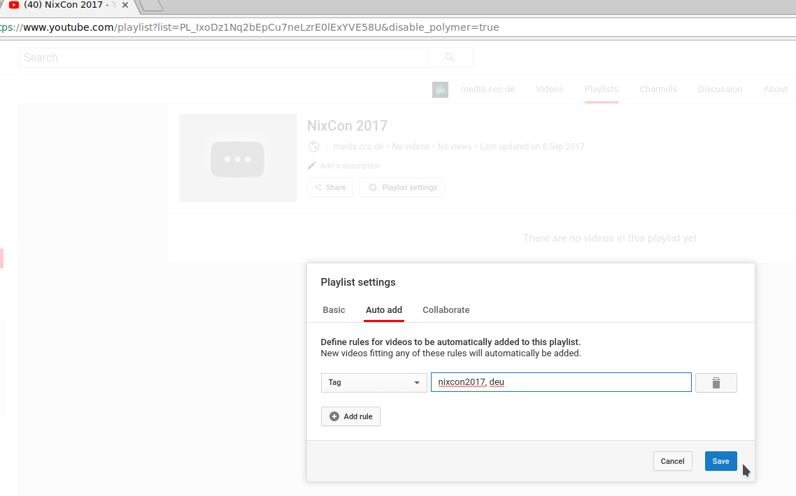Save the playlist settings
Image resolution: width=796 pixels, height=496 pixels.
pyautogui.click(x=720, y=461)
